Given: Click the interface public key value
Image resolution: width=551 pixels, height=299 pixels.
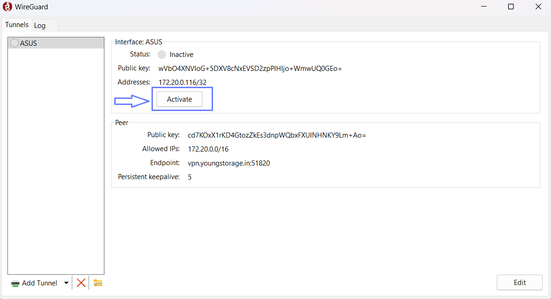Looking at the screenshot, I should [250, 69].
